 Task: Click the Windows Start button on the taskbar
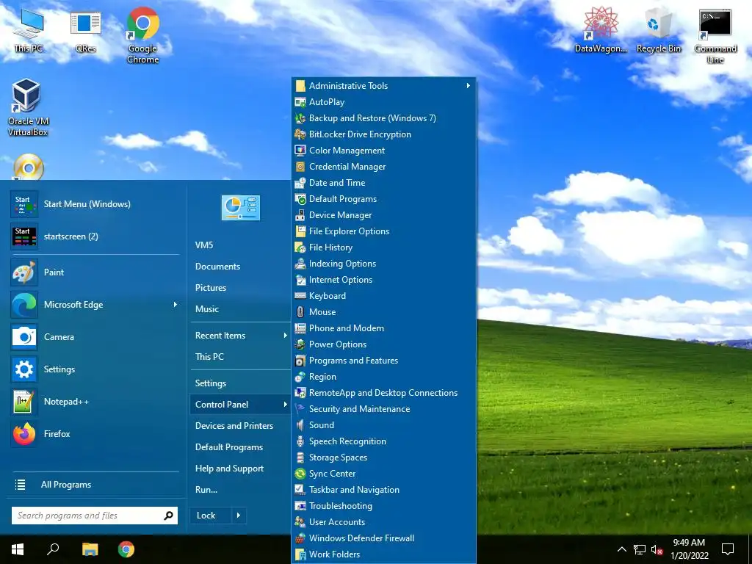18,549
